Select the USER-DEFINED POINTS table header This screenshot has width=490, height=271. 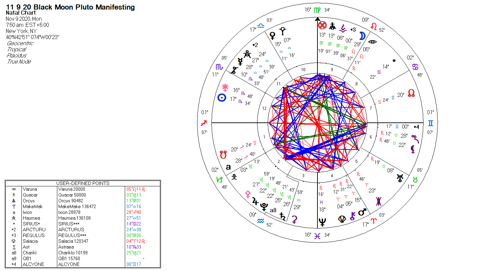click(x=83, y=183)
